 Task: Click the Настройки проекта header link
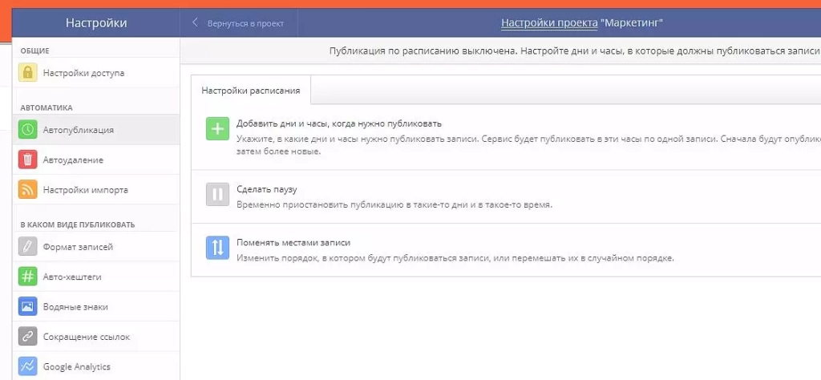(x=549, y=22)
